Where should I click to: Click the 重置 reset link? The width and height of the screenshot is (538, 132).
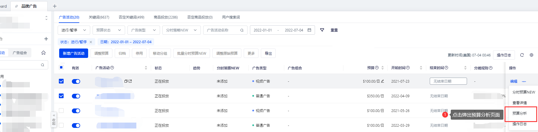click(x=334, y=30)
